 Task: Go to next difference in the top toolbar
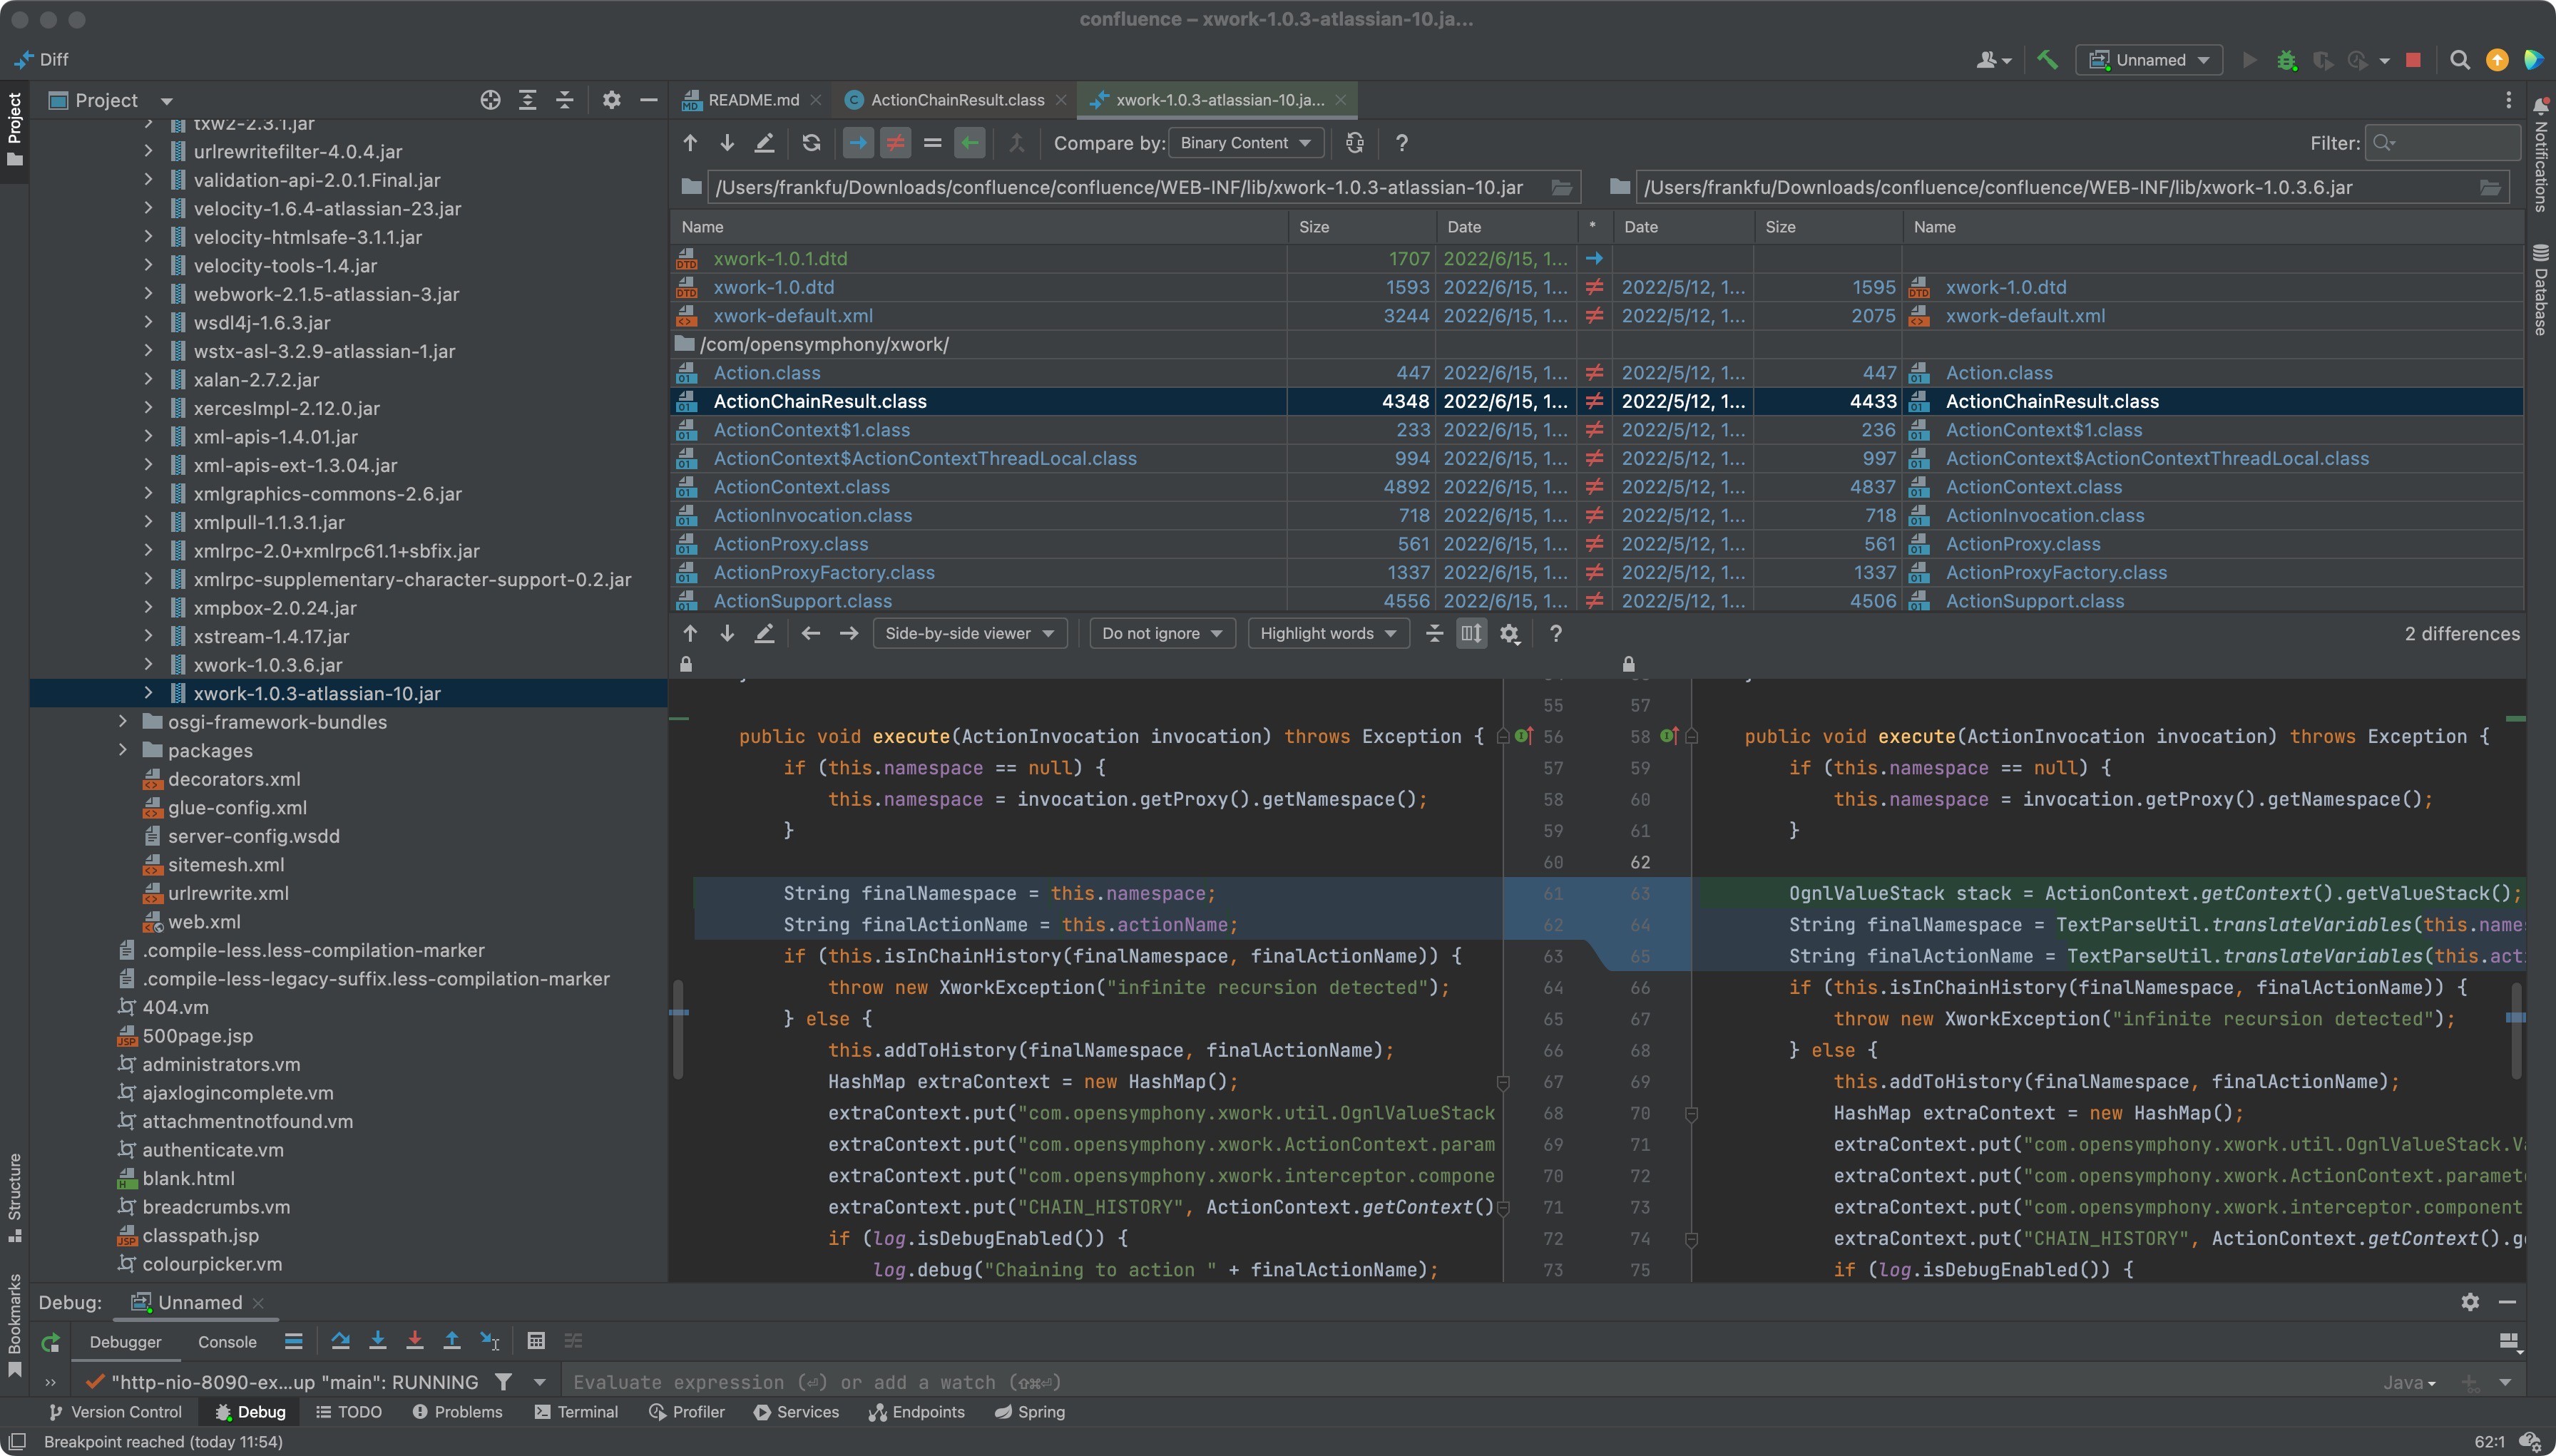[727, 143]
